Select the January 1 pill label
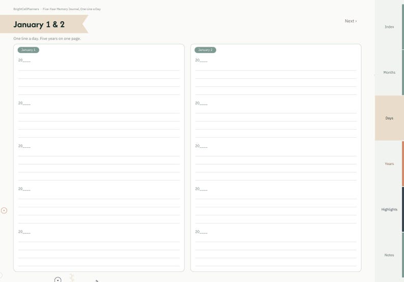 (28, 50)
